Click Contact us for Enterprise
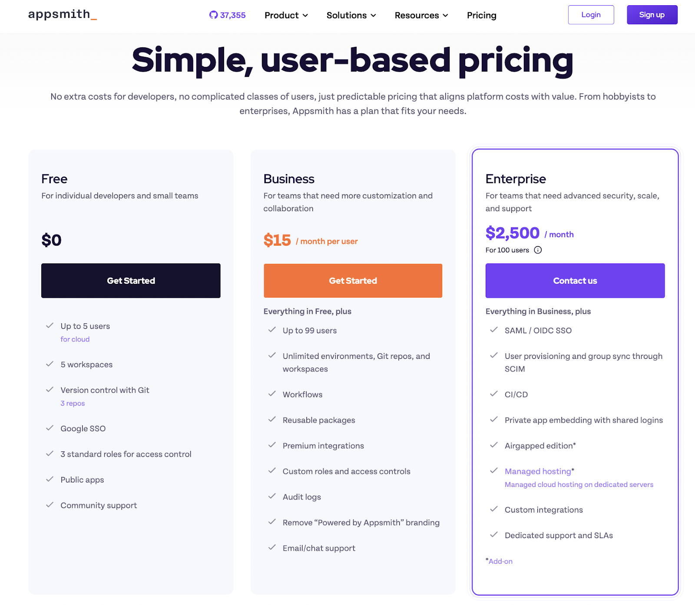695x605 pixels. [x=575, y=280]
